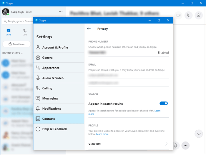Open Chats tab in main Skype window
Viewport: 206px width, 155px height.
[x=9, y=32]
